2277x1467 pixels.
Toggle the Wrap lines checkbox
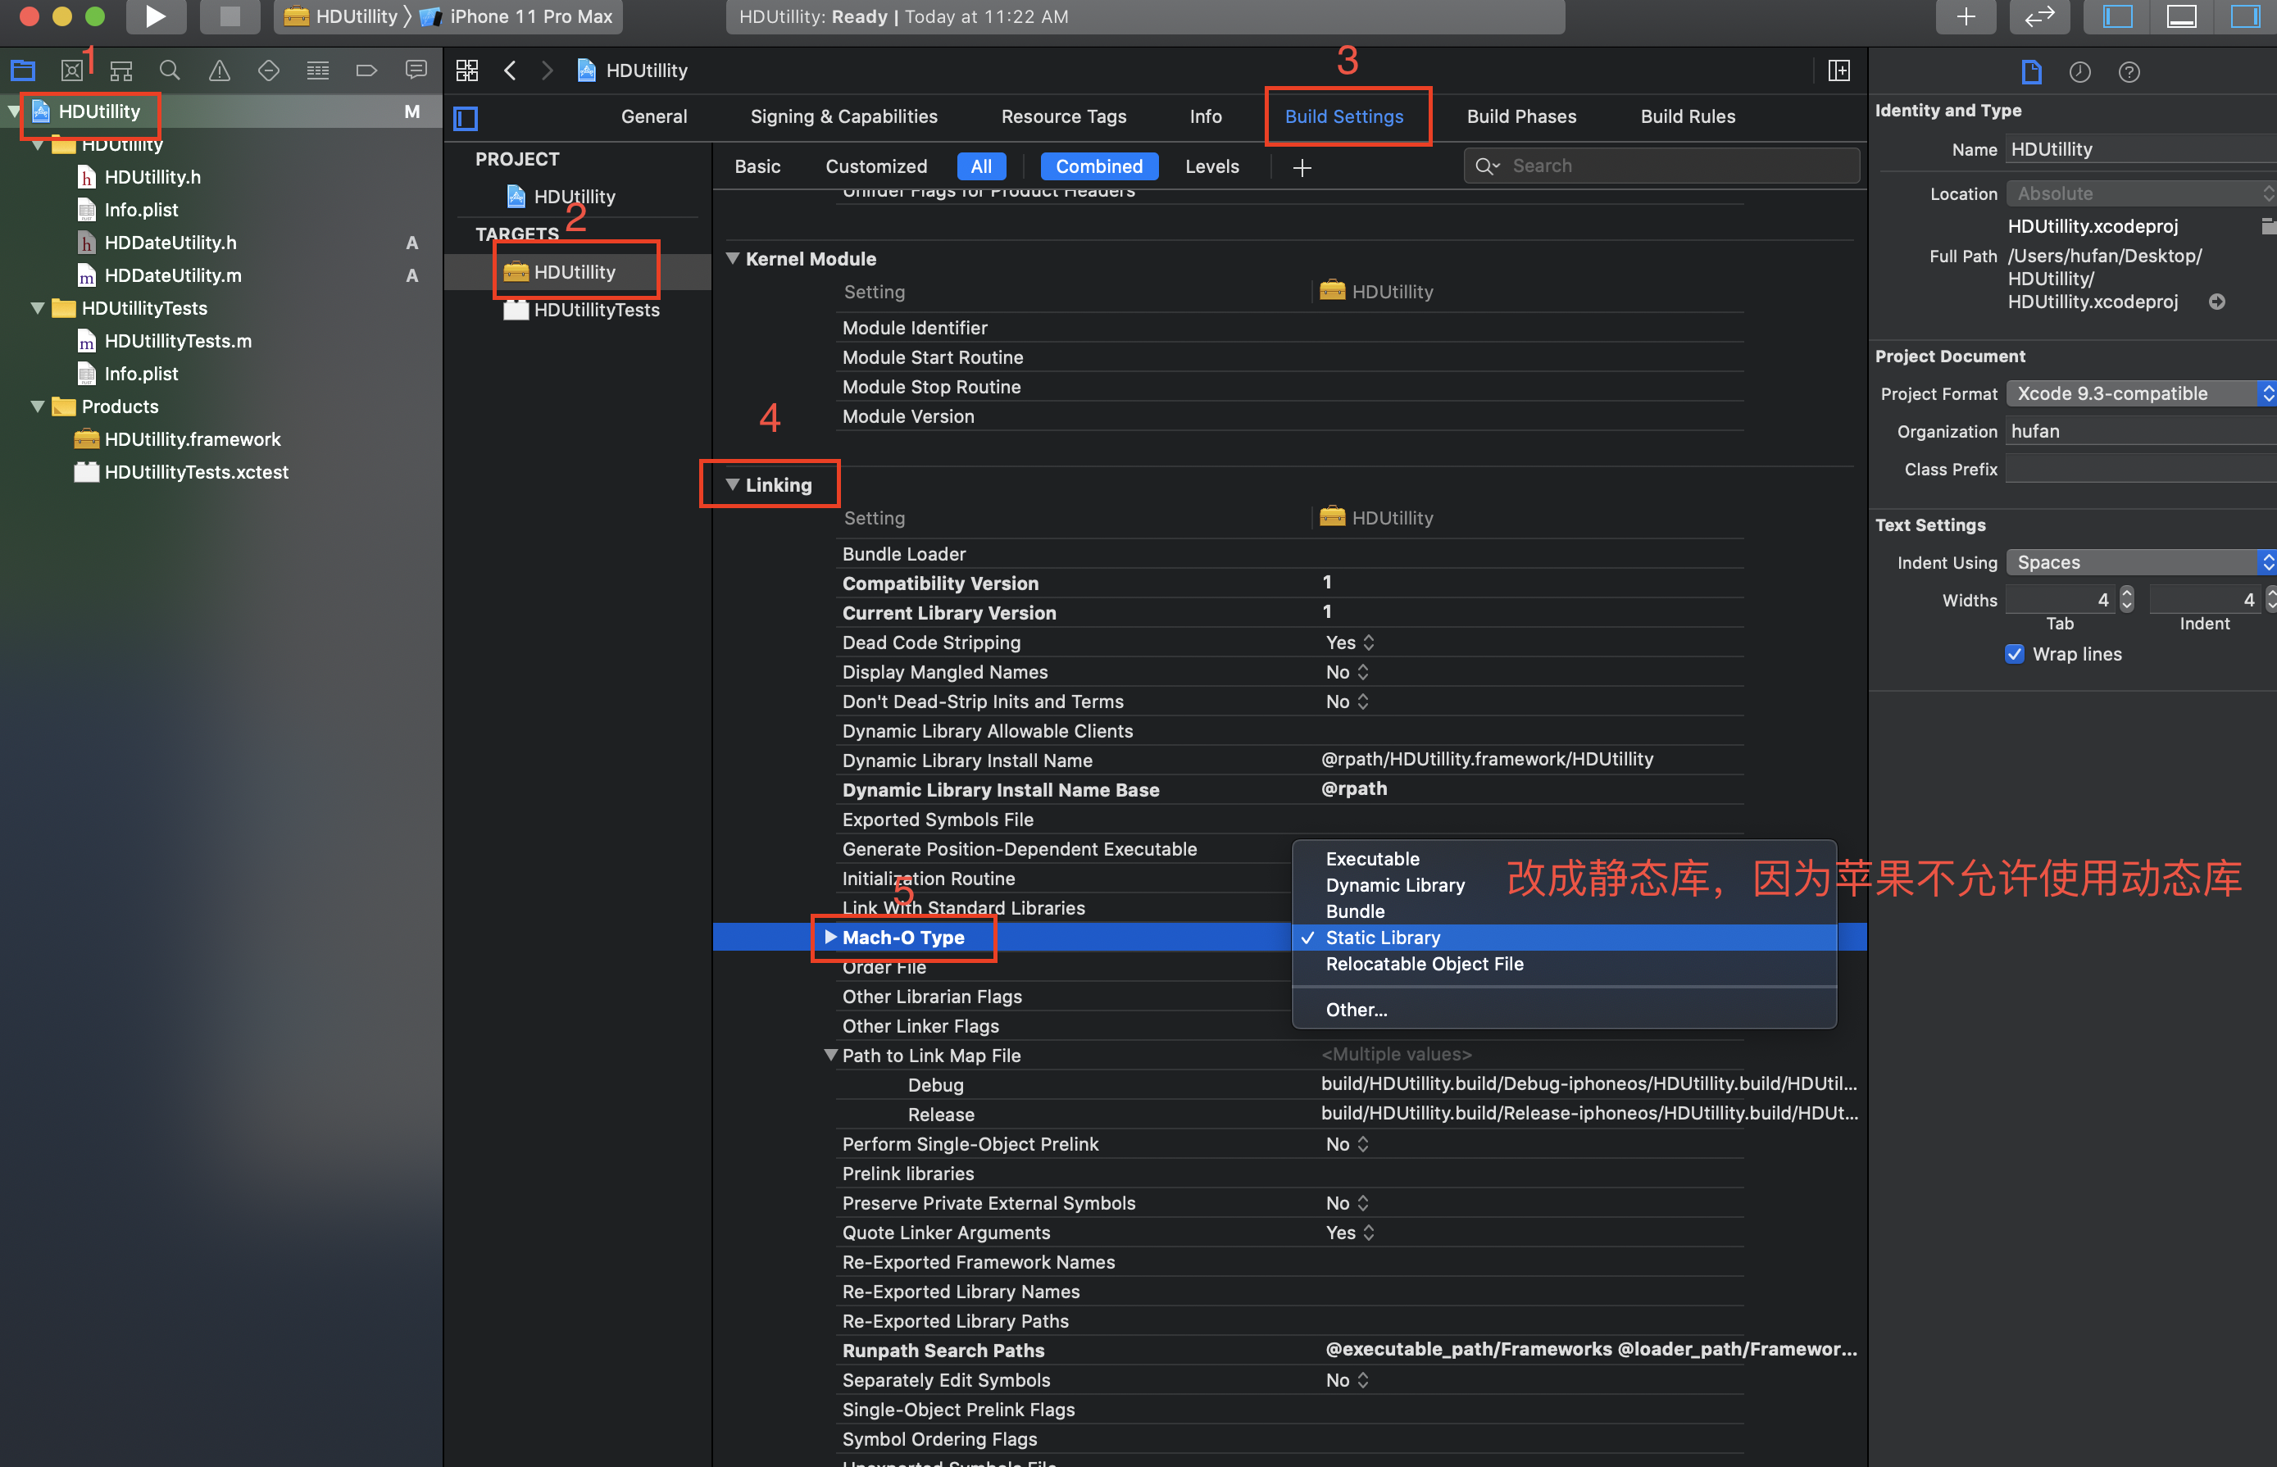tap(2014, 653)
